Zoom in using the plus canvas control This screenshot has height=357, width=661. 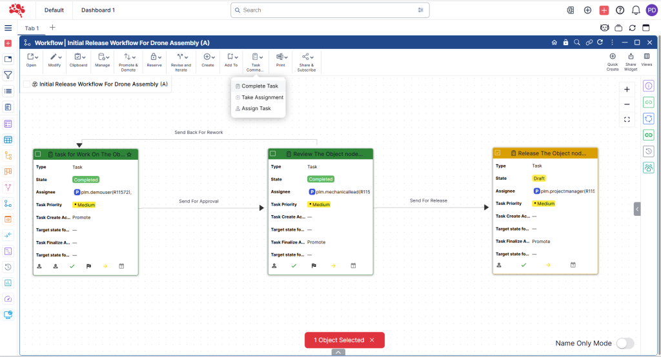(x=627, y=90)
